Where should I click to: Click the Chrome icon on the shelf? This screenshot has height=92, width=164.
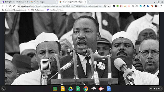(x=86, y=89)
